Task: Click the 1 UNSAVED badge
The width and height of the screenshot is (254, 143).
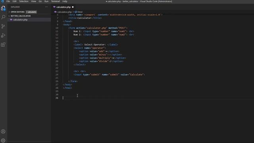Action: click(31, 12)
